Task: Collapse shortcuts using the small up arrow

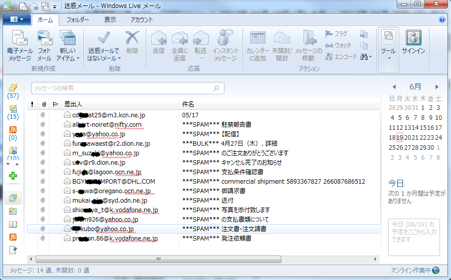Action: coord(17,164)
